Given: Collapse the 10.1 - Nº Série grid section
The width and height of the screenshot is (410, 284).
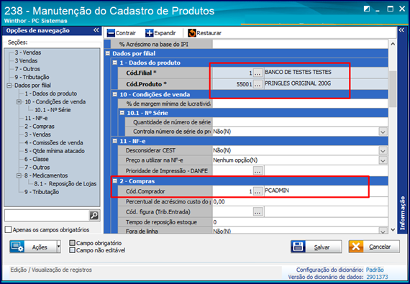Looking at the screenshot, I should click(x=122, y=113).
